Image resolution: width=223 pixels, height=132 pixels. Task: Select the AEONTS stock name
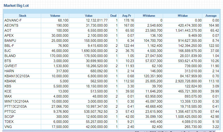click(x=11, y=25)
